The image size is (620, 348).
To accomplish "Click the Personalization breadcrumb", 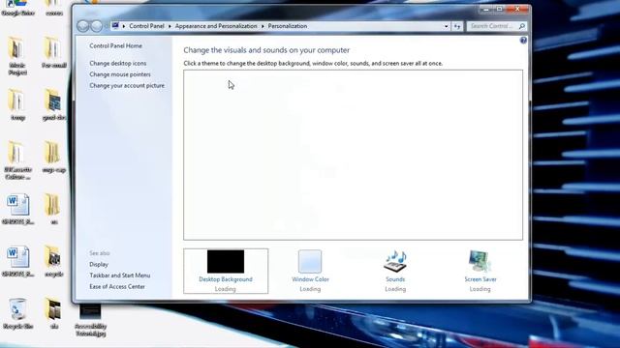I will (288, 26).
